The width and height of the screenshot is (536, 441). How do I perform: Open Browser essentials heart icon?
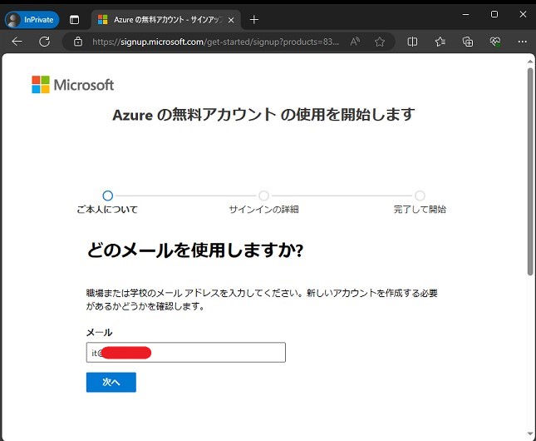point(495,42)
